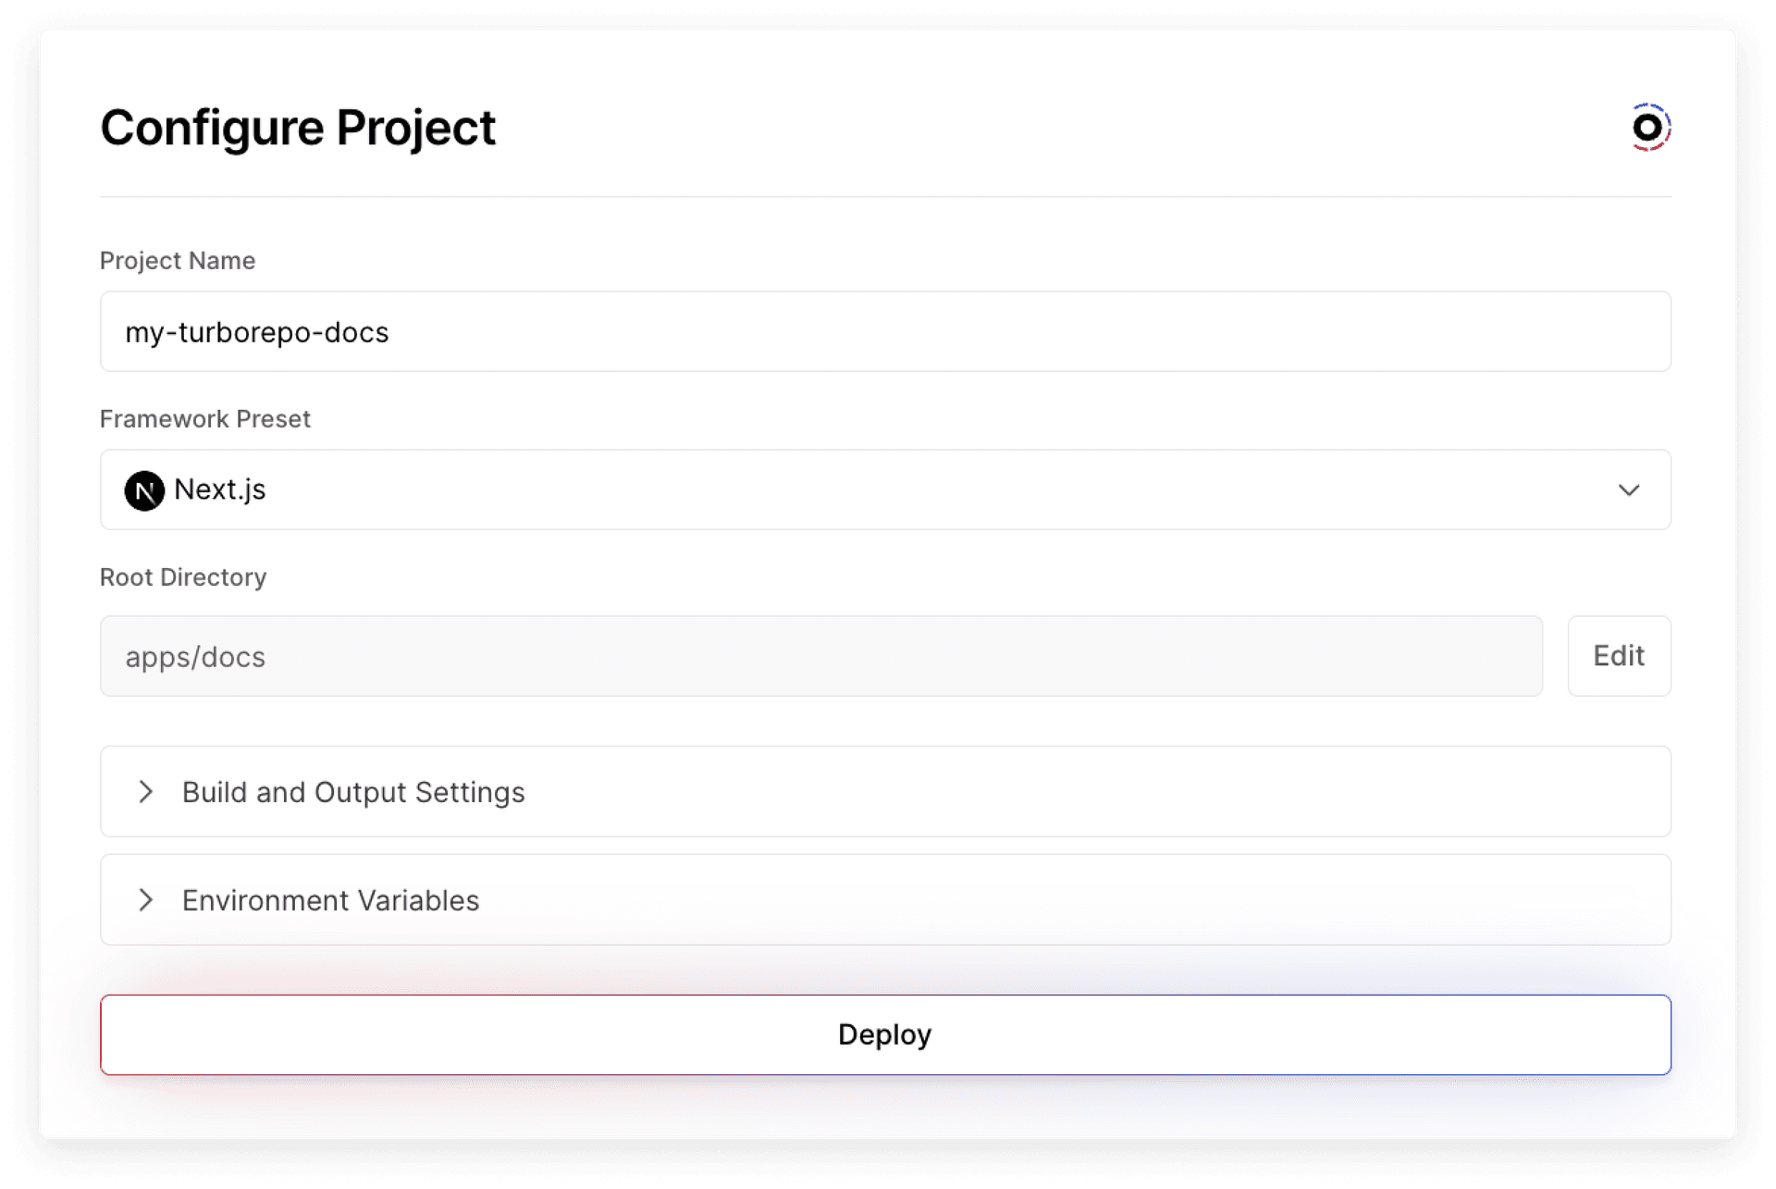Click the dropdown arrow in the Framework Preset selector
The height and width of the screenshot is (1189, 1776).
pos(1631,490)
